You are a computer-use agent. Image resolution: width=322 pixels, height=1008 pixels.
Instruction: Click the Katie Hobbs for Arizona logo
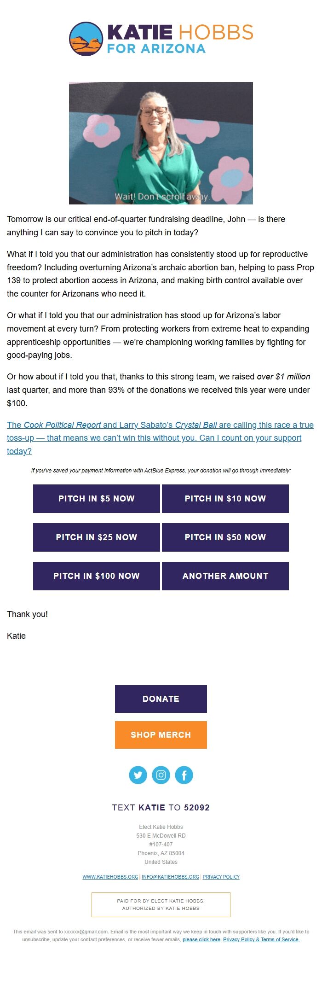pos(161,39)
